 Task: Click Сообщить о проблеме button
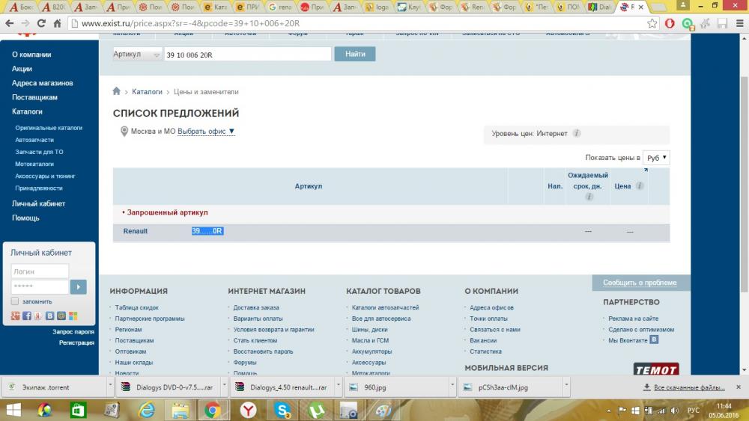[x=640, y=283]
